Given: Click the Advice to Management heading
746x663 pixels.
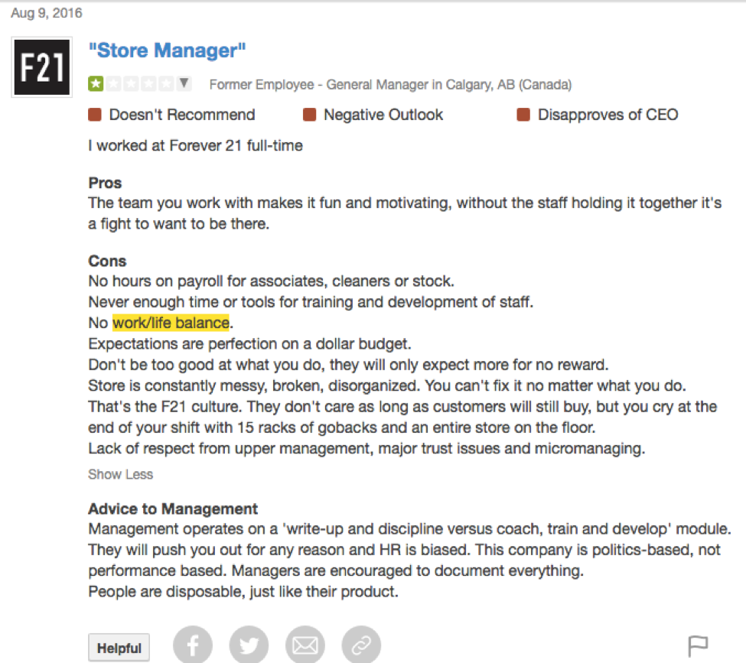Looking at the screenshot, I should click(x=173, y=509).
